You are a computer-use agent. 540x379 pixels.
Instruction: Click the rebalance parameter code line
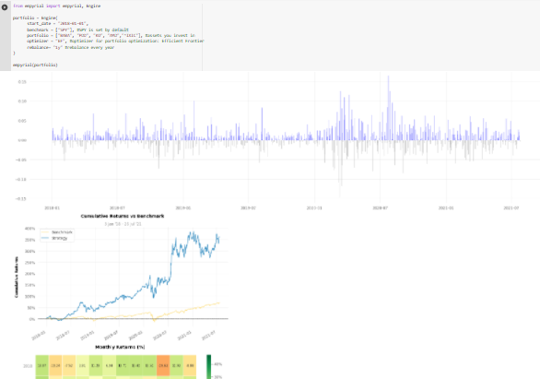70,47
